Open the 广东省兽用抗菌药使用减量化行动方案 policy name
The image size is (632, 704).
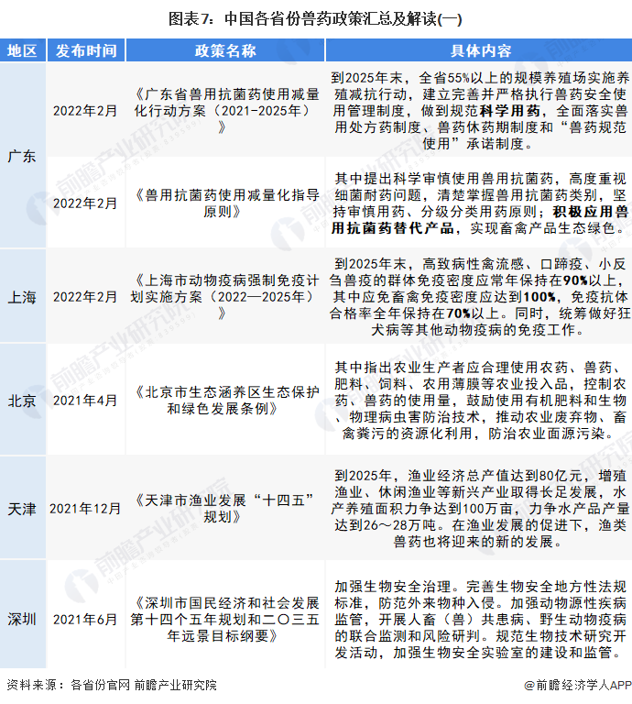225,111
